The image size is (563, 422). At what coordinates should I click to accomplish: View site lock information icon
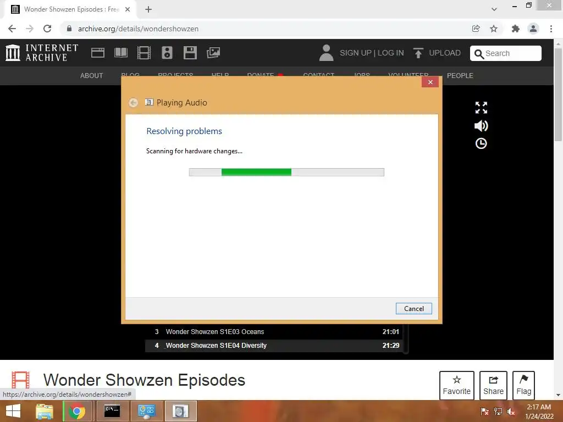tap(69, 29)
